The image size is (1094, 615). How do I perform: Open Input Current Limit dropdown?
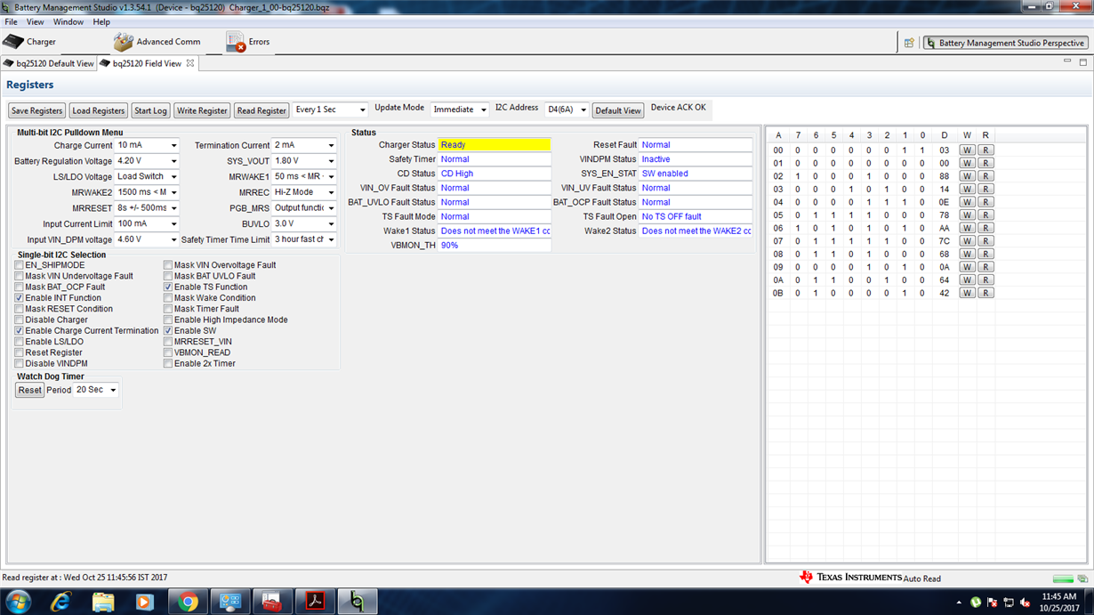147,223
